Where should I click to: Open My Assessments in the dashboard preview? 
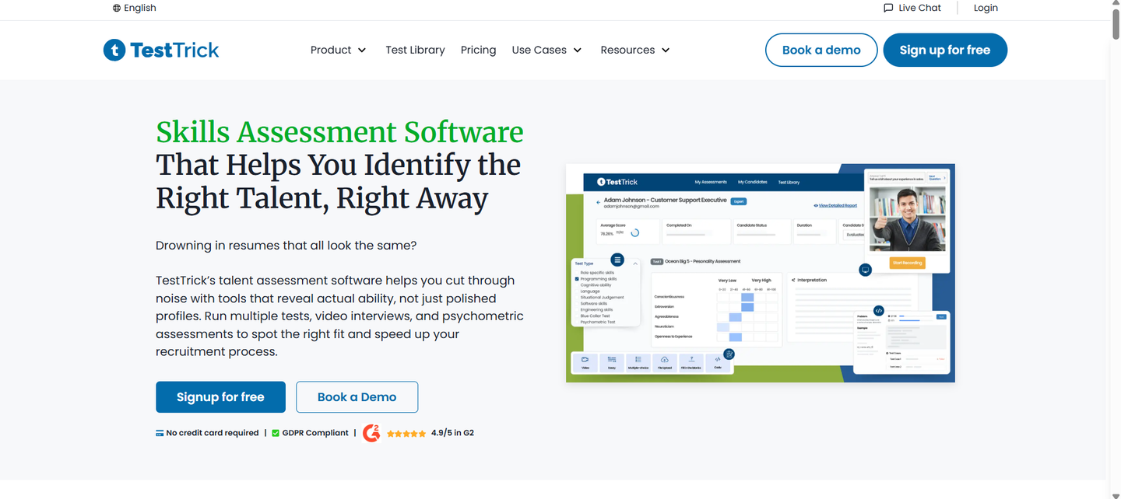[x=711, y=182]
